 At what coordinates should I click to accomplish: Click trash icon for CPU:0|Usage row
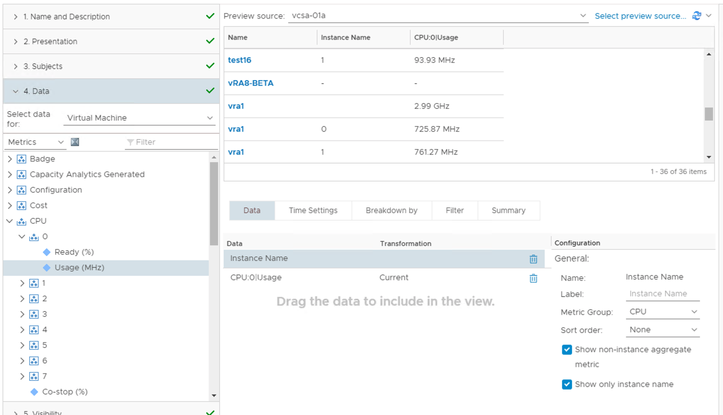coord(533,278)
